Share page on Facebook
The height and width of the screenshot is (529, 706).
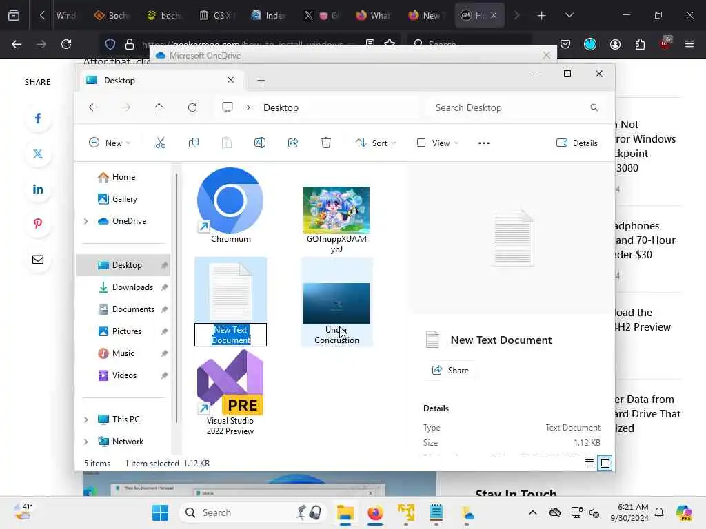click(38, 118)
